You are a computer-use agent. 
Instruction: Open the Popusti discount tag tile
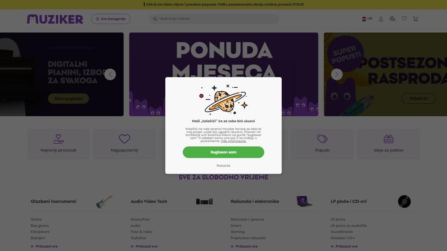322,144
